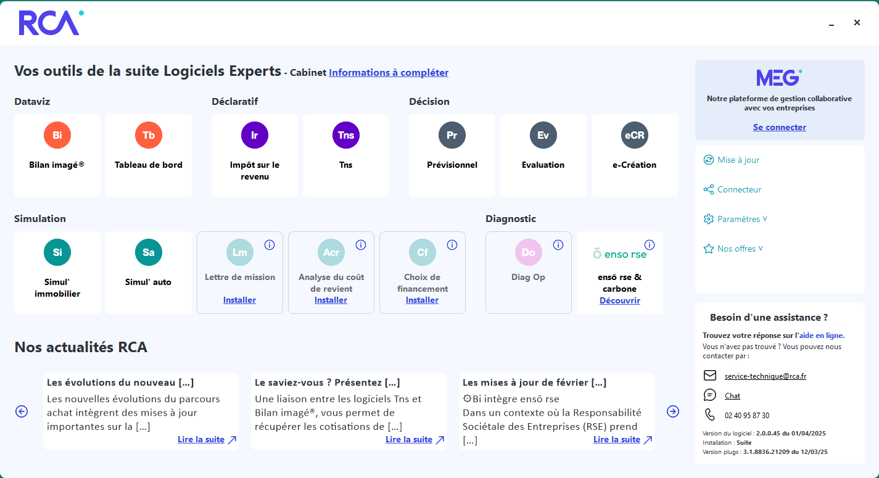Click the Paramètres gear icon

pyautogui.click(x=708, y=219)
